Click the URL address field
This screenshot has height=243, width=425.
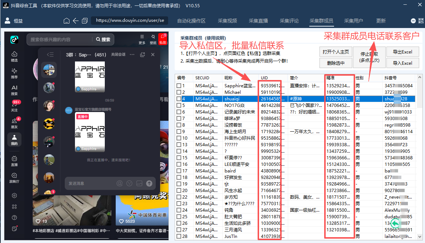point(130,21)
